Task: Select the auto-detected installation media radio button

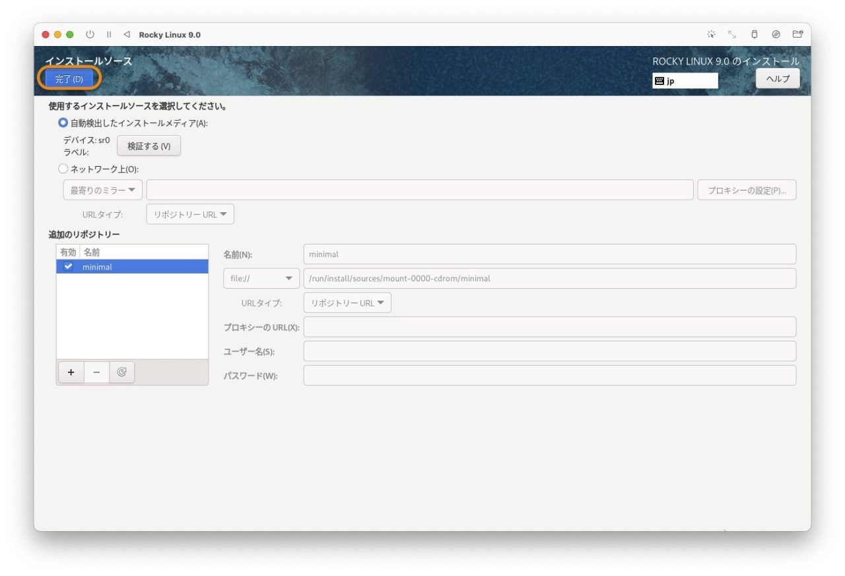Action: click(x=63, y=121)
